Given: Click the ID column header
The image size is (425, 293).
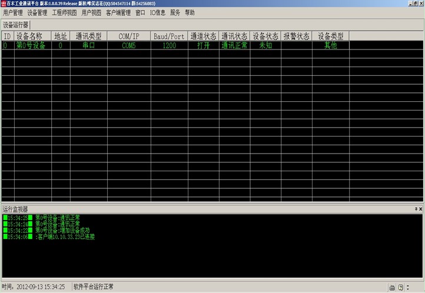Looking at the screenshot, I should point(8,36).
